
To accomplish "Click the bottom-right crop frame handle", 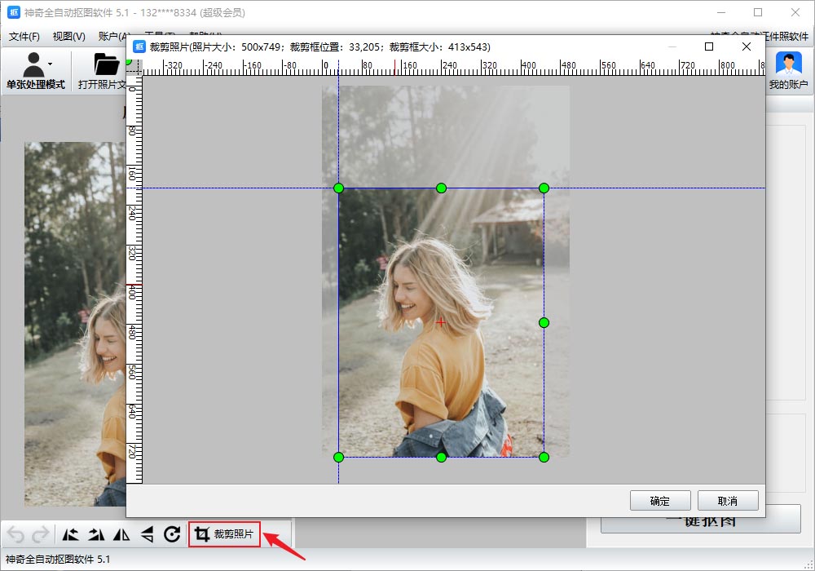I will coord(544,457).
